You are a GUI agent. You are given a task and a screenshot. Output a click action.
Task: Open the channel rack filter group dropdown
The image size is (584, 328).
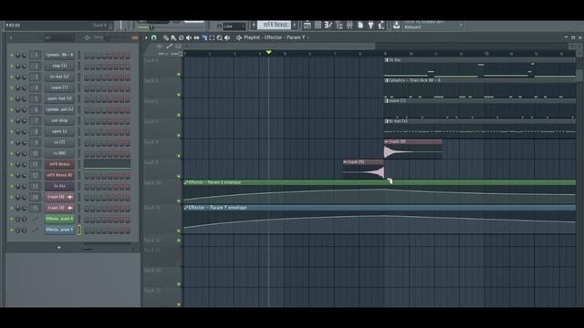point(58,37)
